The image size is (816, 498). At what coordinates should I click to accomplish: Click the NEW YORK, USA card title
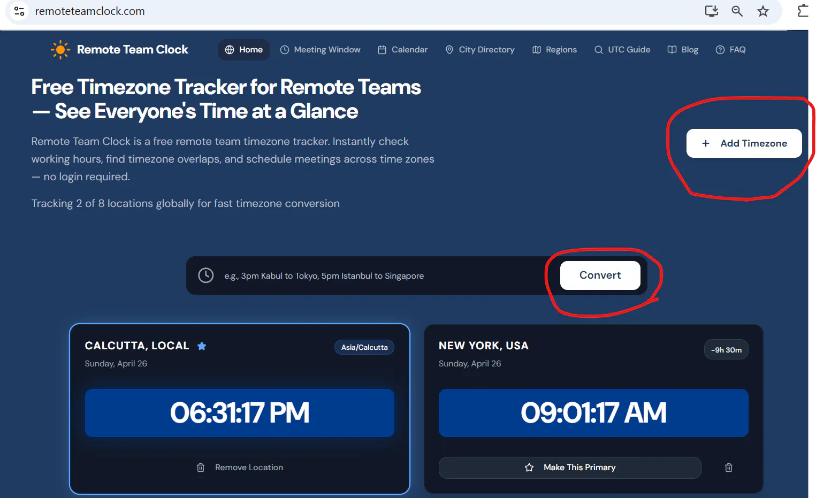(x=484, y=346)
